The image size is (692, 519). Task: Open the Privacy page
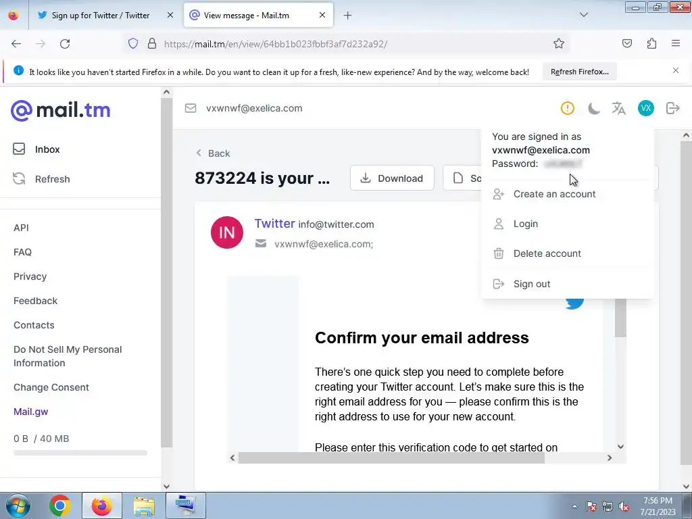click(x=30, y=276)
